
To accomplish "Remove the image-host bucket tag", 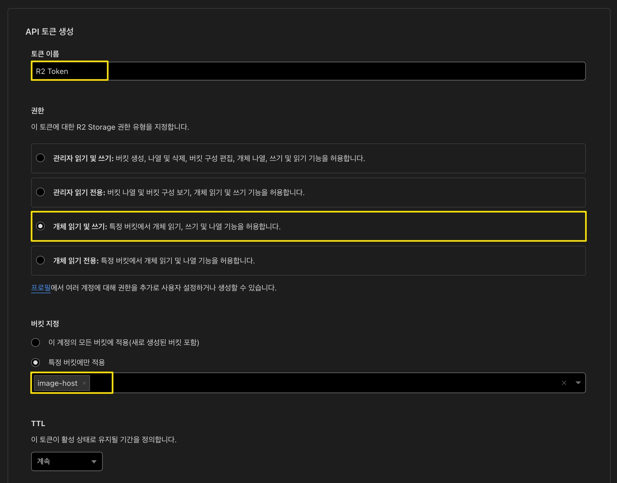I will click(84, 383).
